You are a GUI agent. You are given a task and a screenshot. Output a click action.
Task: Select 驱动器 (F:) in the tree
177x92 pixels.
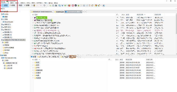[8, 32]
